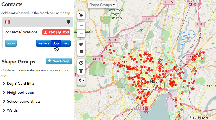Click the fit-to-extent map icon
Viewport: 216px width, 120px height.
(x=81, y=15)
